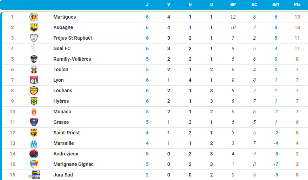The height and width of the screenshot is (180, 308).
Task: Click the Hyères club badge
Action: pos(34,101)
